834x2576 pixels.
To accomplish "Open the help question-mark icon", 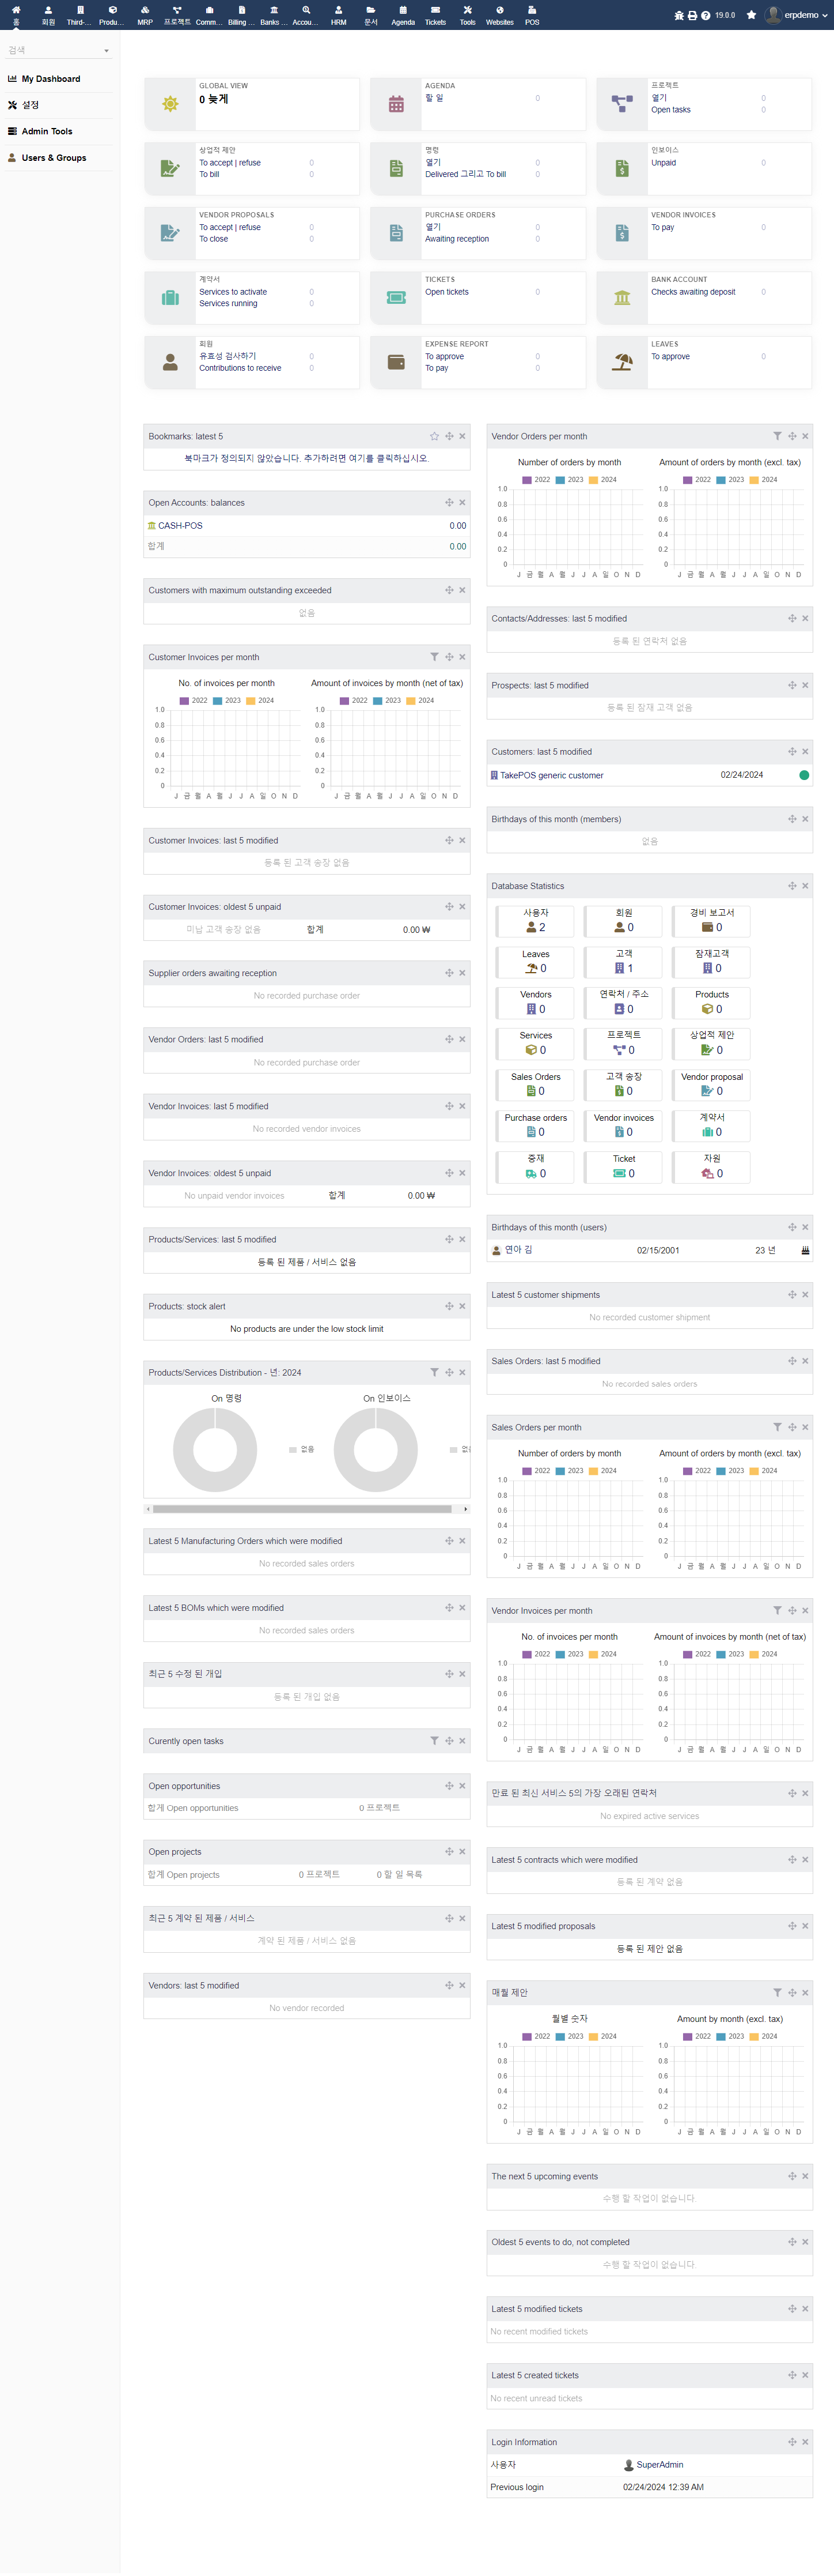I will [x=705, y=15].
